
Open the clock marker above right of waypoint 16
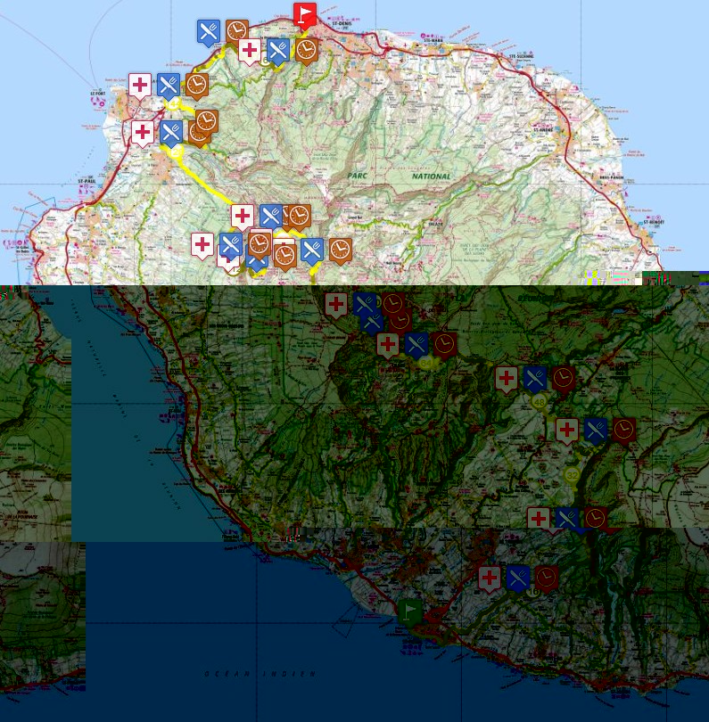point(547,578)
